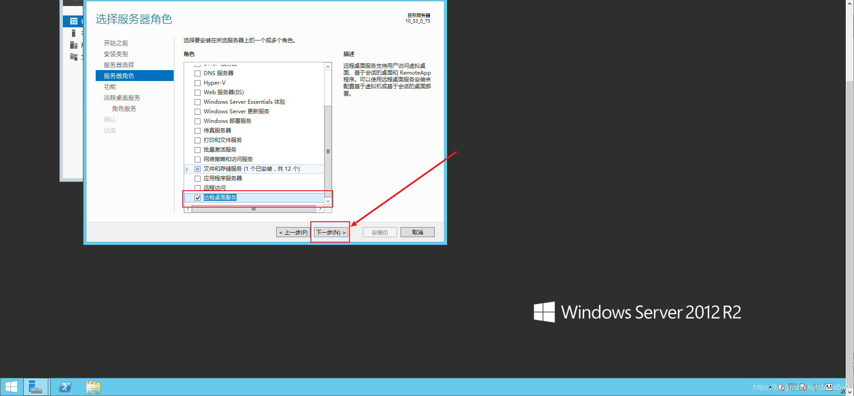The height and width of the screenshot is (396, 854).
Task: Click the 远程桌面服务支持用户访问 description paragraph
Action: point(387,80)
